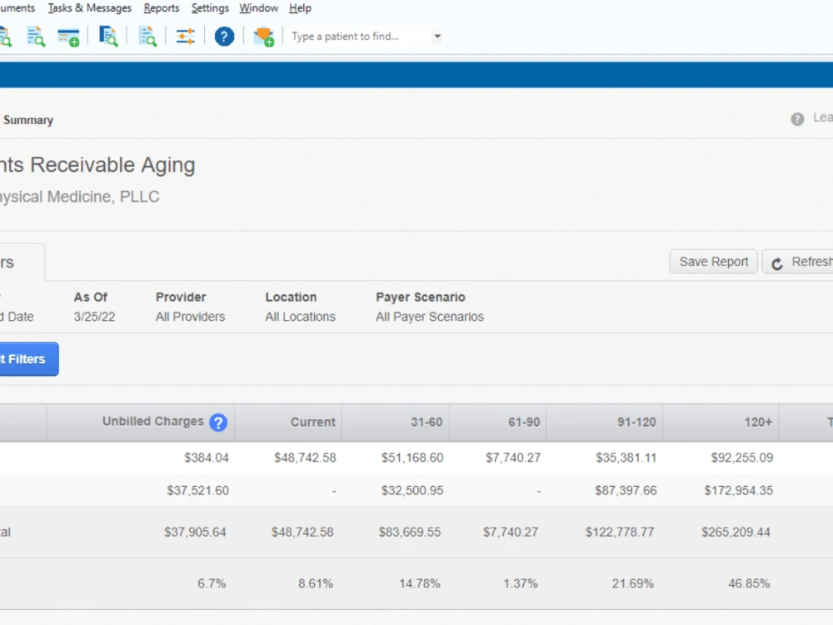Open the Help menu
Screen dimensions: 833x625
click(300, 8)
